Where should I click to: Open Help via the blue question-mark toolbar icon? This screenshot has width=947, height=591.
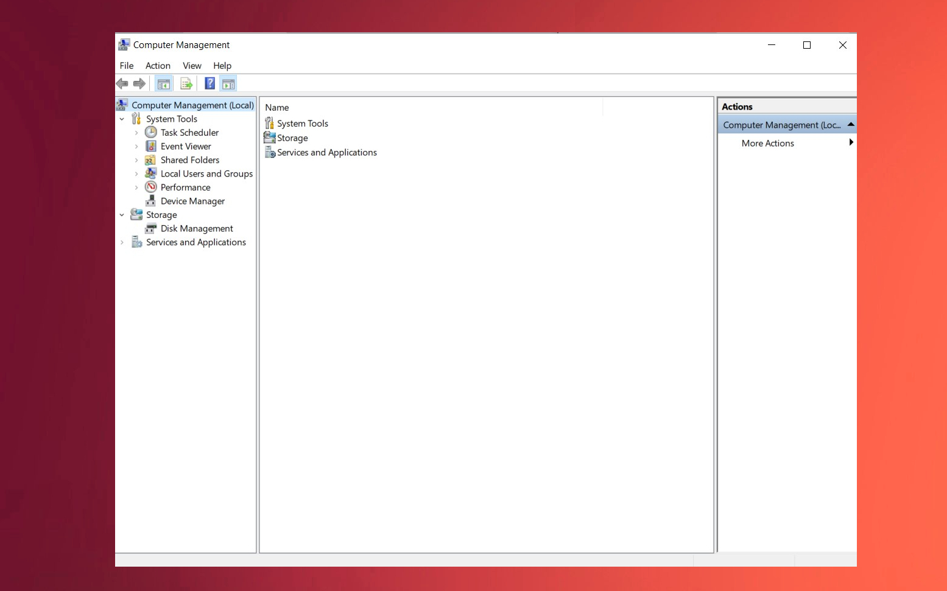click(x=209, y=84)
